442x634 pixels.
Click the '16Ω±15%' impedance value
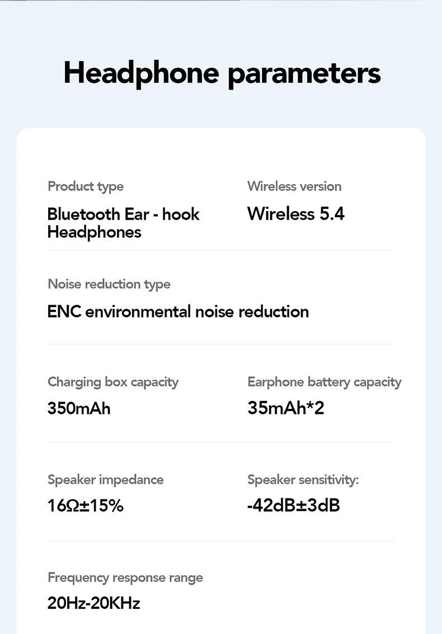coord(86,506)
